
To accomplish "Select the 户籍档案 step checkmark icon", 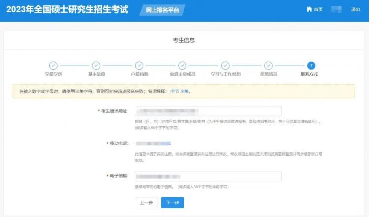I will pos(139,65).
